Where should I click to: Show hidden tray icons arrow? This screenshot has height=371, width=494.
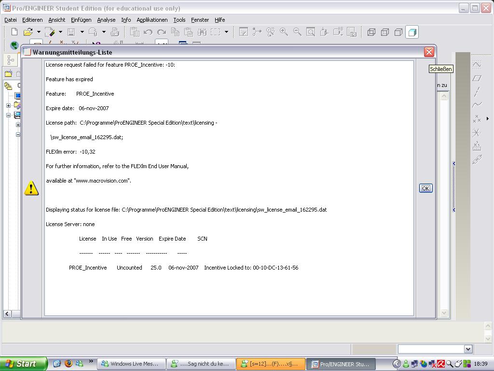[397, 364]
